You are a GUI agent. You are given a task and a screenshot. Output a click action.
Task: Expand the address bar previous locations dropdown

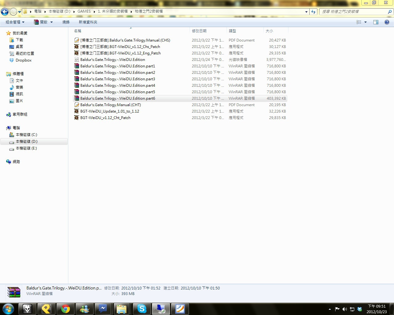tap(306, 12)
